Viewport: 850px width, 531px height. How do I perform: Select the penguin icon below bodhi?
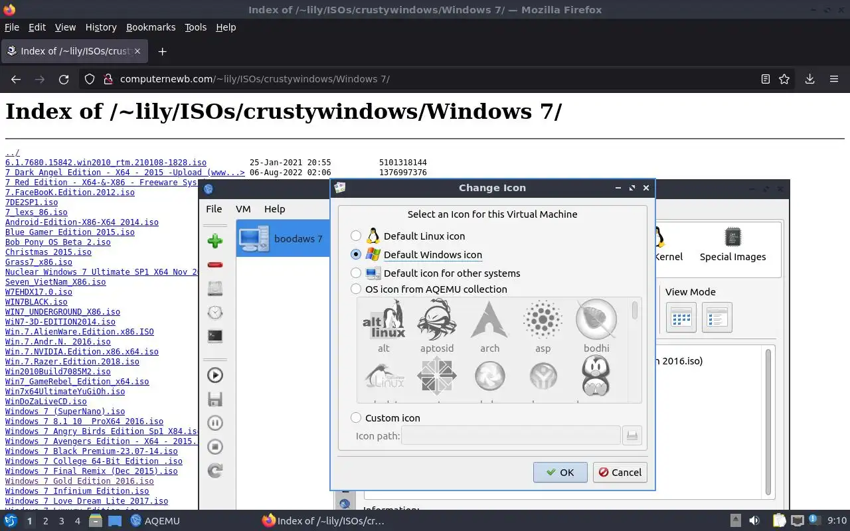[596, 377]
